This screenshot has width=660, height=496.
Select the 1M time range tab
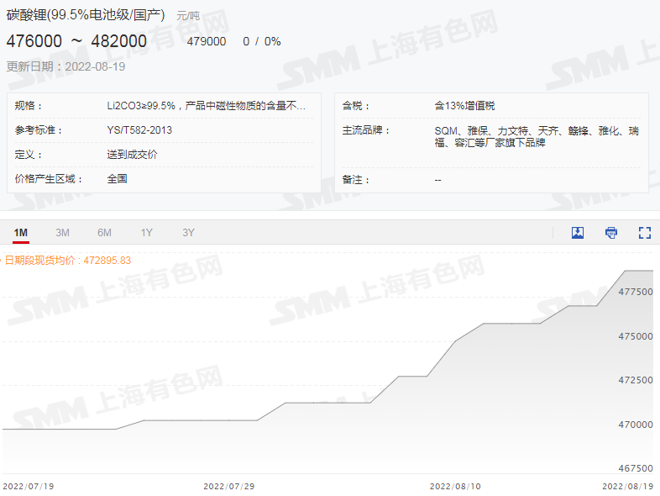click(x=21, y=233)
